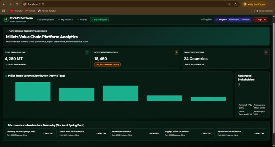Click the Gateway Service HEALTHY status
This screenshot has height=147, width=275.
point(48,133)
